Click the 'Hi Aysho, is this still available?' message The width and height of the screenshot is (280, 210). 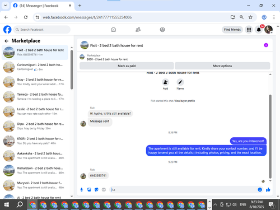click(110, 114)
